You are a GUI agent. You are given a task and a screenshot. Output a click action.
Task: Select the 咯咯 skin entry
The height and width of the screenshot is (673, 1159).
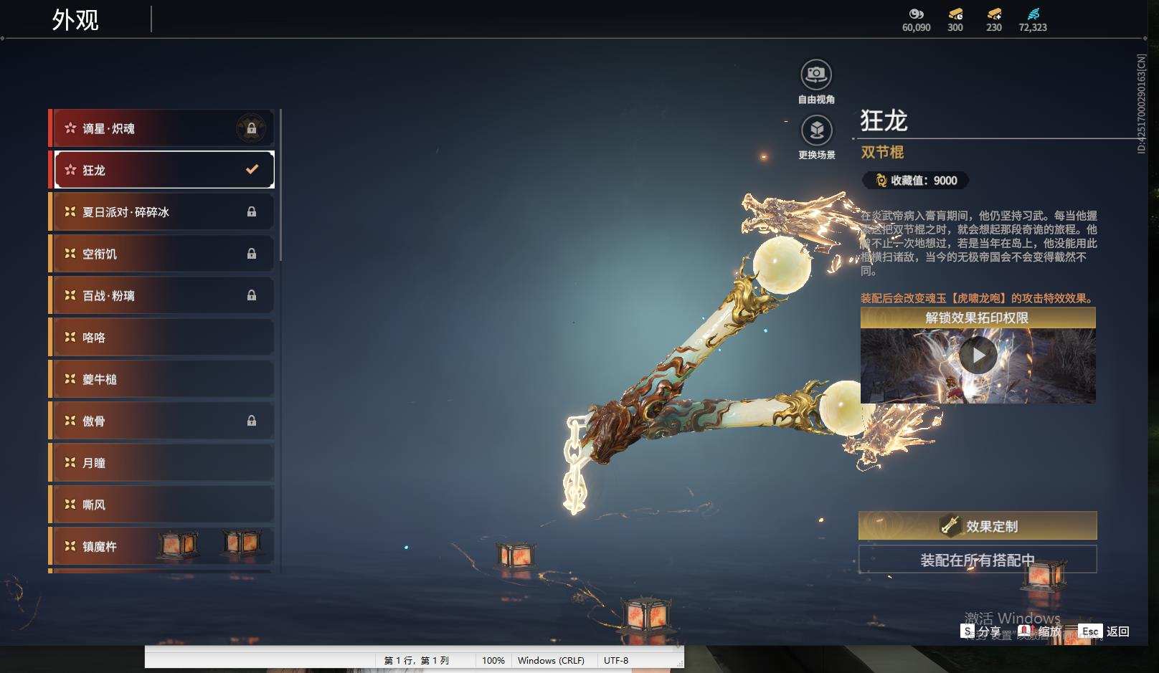(x=161, y=338)
